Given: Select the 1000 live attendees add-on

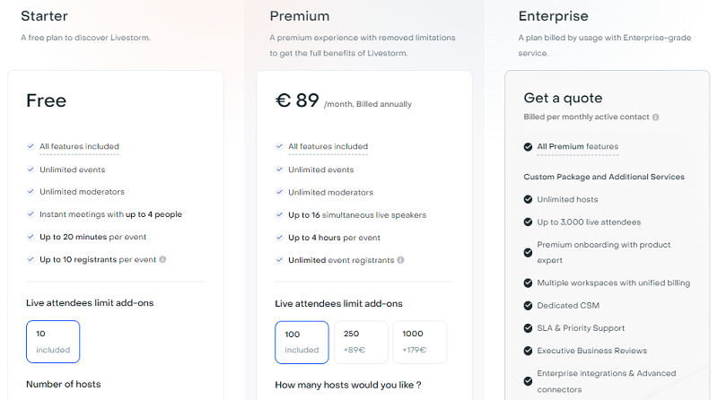Looking at the screenshot, I should pos(420,343).
